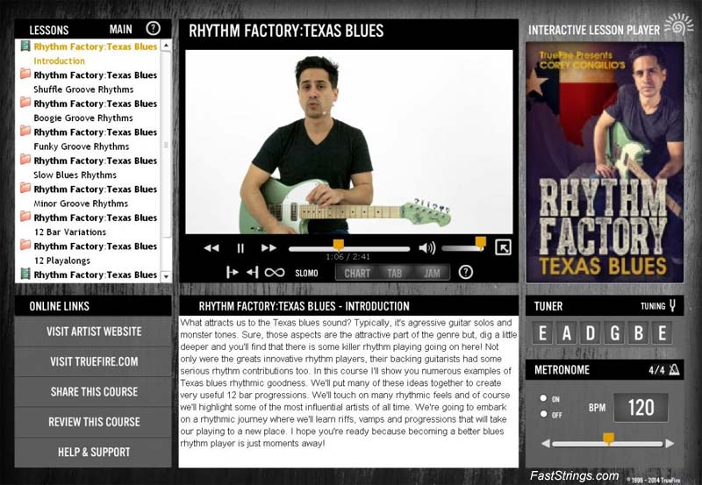Open the TUNING options label
The image size is (702, 485).
(x=653, y=306)
